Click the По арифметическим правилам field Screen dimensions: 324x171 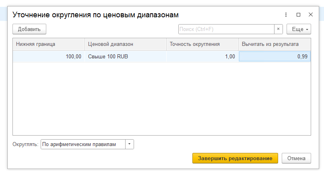(83, 144)
